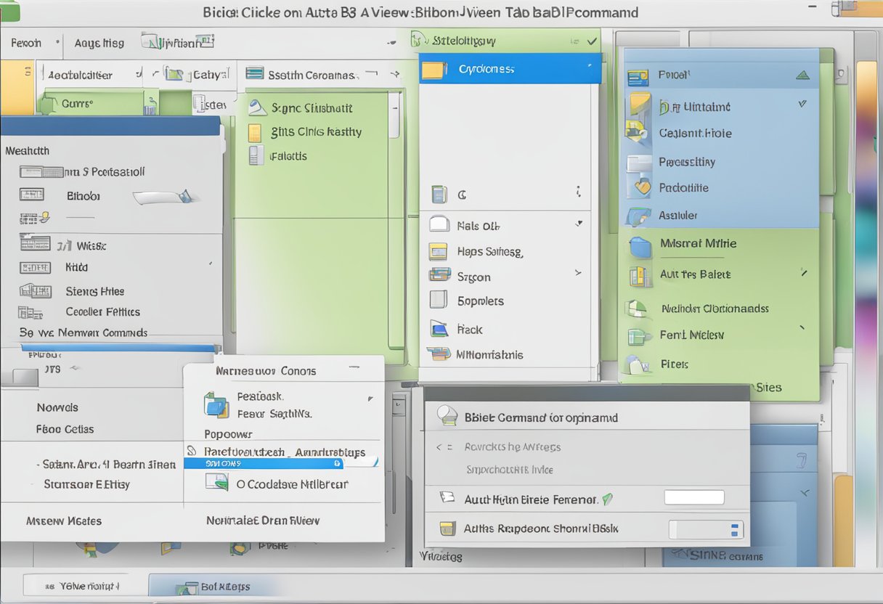The image size is (883, 604).
Task: Select the Asaluler tool icon in right panel
Action: click(x=640, y=216)
